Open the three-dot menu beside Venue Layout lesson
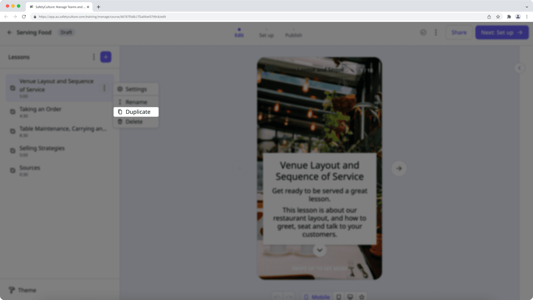The height and width of the screenshot is (300, 533). [x=104, y=88]
